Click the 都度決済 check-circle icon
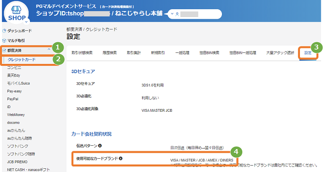 pyautogui.click(x=4, y=51)
